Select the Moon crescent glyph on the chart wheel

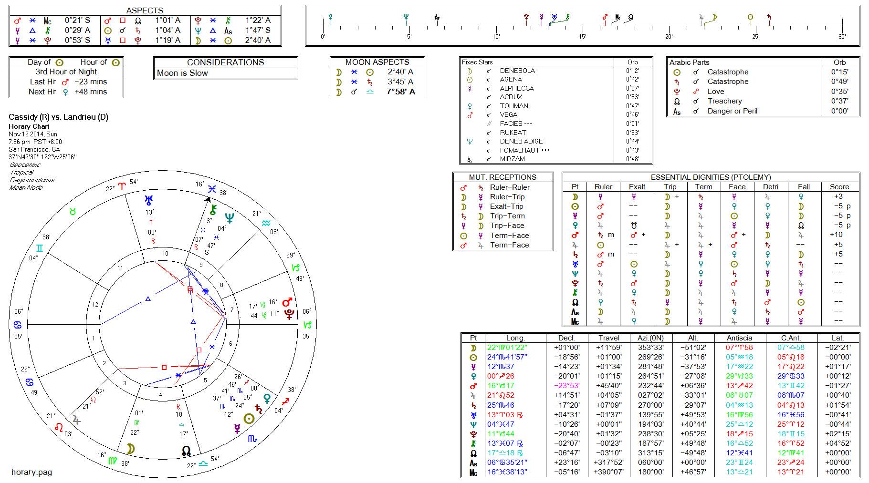[130, 448]
